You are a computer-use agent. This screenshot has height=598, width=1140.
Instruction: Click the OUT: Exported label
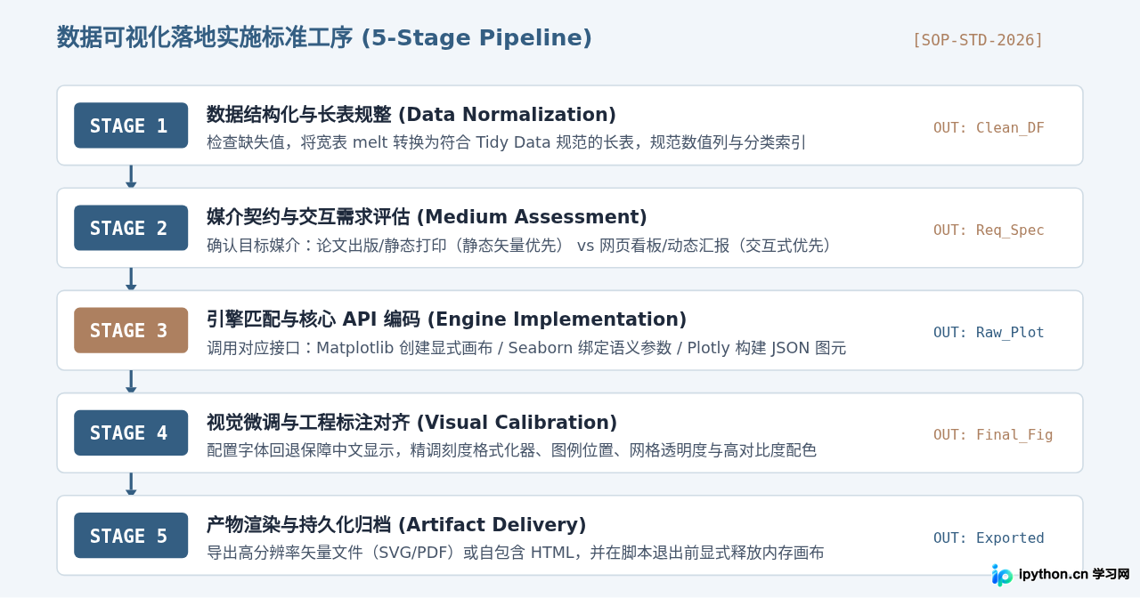(989, 538)
